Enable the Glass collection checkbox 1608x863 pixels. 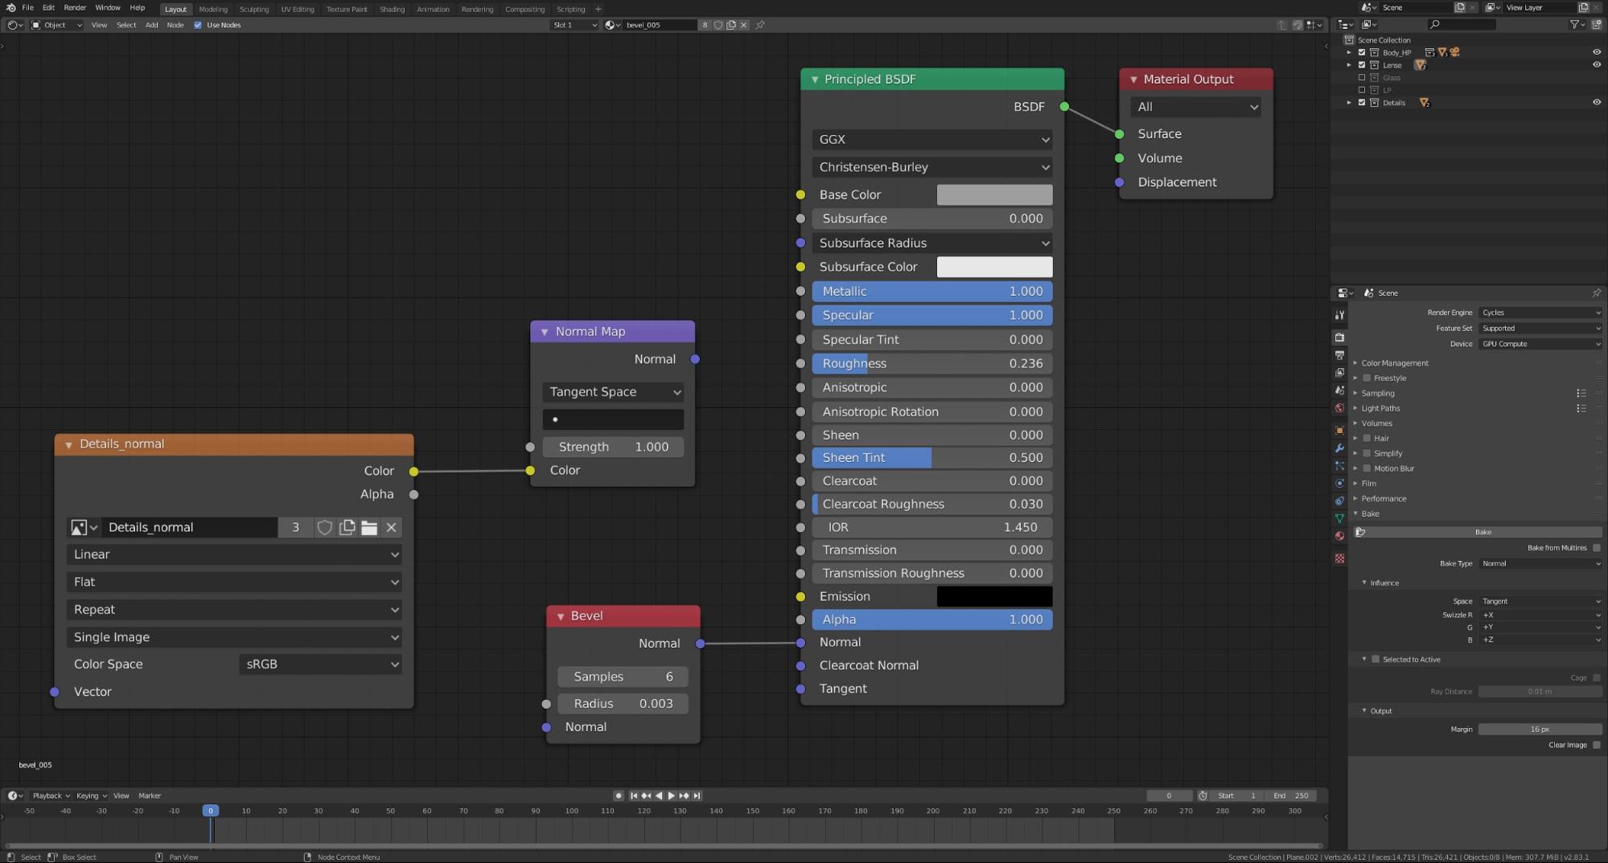point(1362,78)
